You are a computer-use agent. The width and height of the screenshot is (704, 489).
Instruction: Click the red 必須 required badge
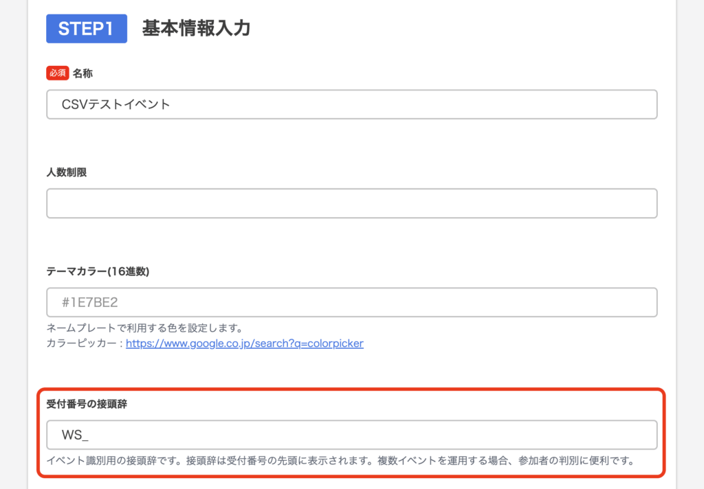tap(58, 73)
